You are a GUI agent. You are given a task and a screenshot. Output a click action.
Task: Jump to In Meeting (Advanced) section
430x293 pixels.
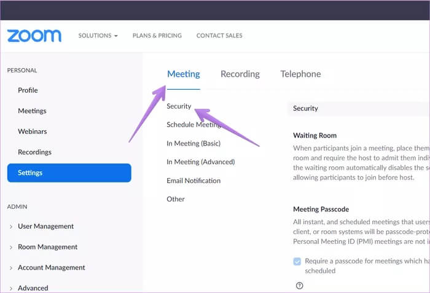point(201,162)
